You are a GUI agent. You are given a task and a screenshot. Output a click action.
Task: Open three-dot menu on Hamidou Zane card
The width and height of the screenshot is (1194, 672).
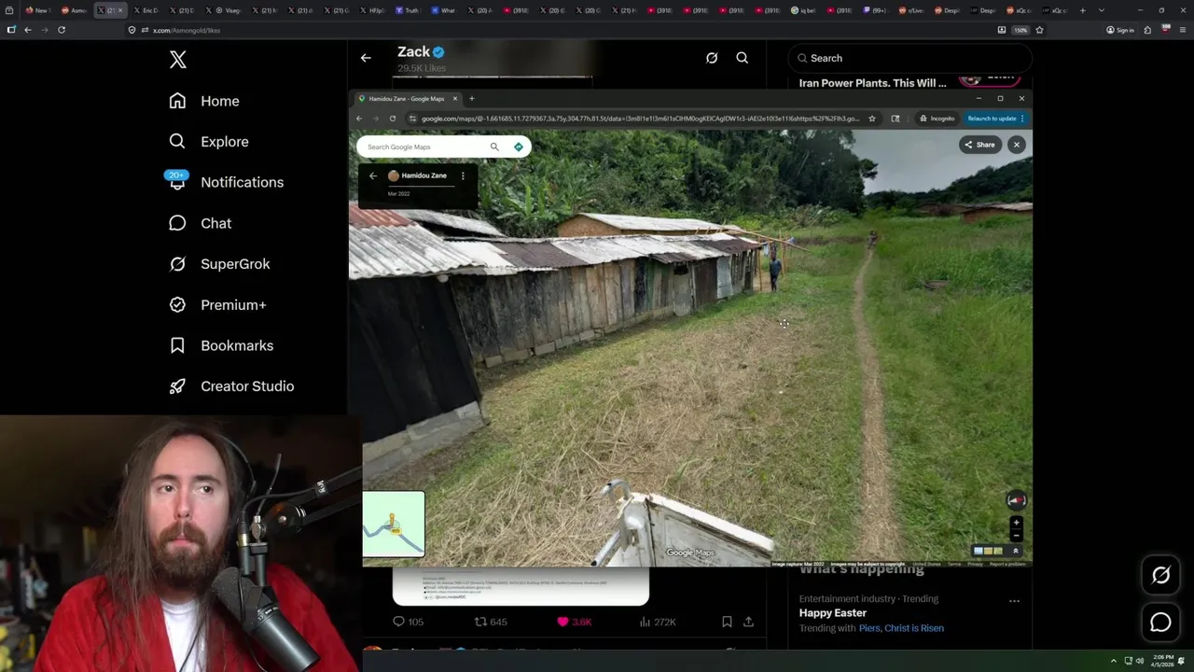tap(463, 175)
